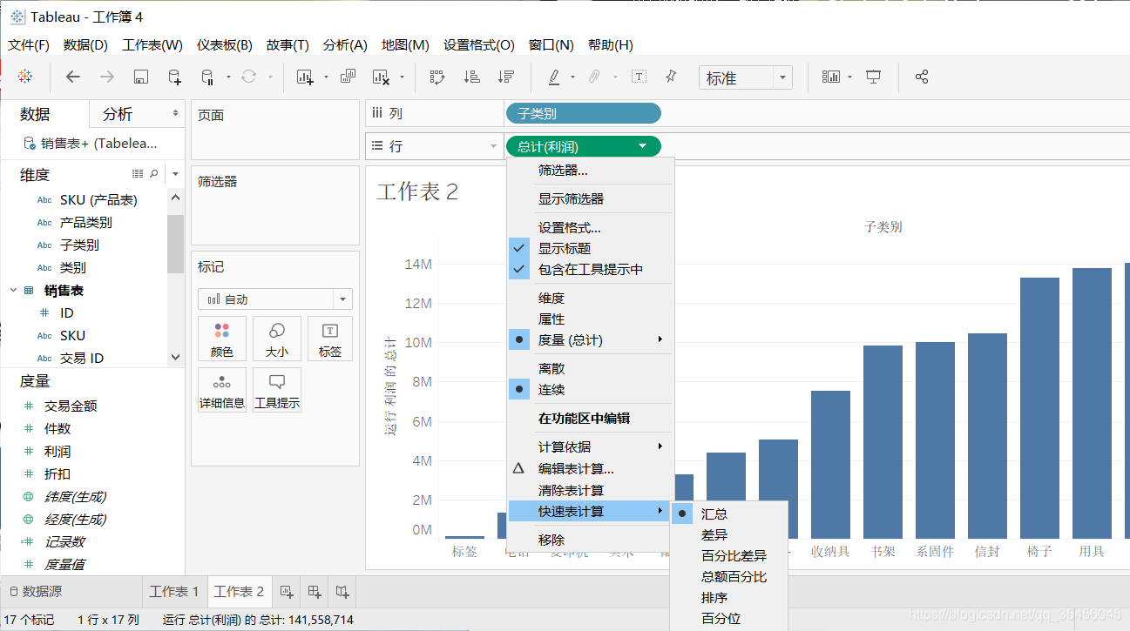This screenshot has height=631, width=1130.
Task: Click the refresh data toolbar icon
Action: [248, 77]
